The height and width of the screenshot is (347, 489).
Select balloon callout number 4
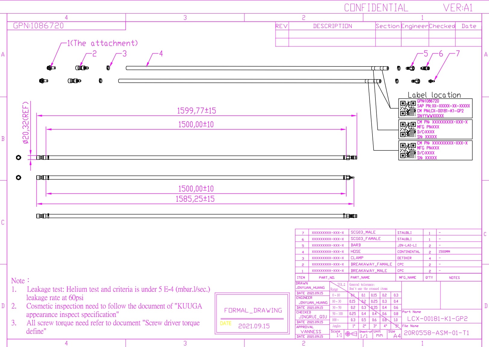[x=161, y=54]
